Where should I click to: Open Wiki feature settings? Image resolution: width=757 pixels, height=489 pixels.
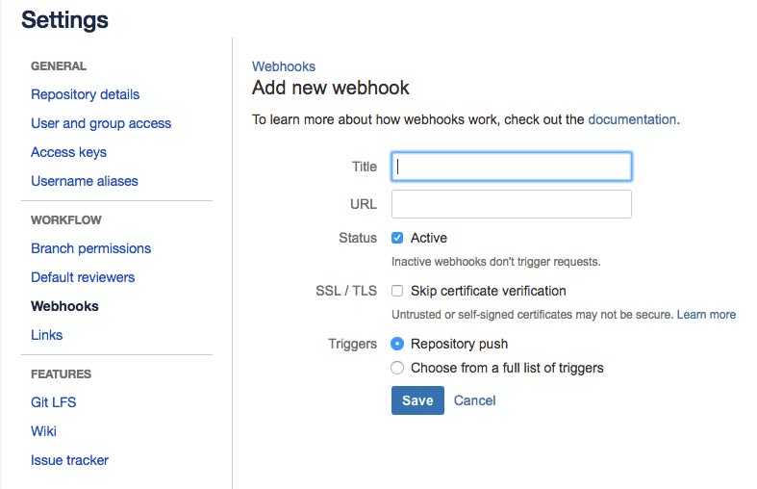click(x=43, y=431)
